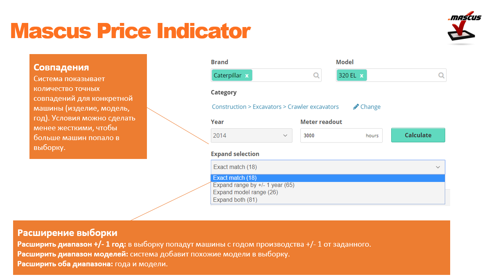496x279 pixels.
Task: Follow the Crawler excavators breadcrumb link
Action: (x=313, y=107)
